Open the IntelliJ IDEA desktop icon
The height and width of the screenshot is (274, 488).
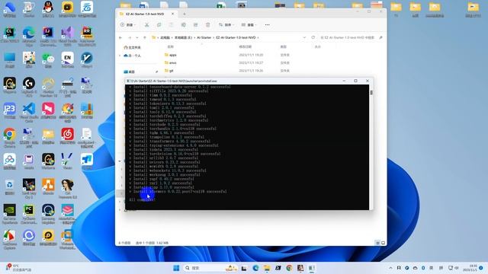tap(48, 37)
